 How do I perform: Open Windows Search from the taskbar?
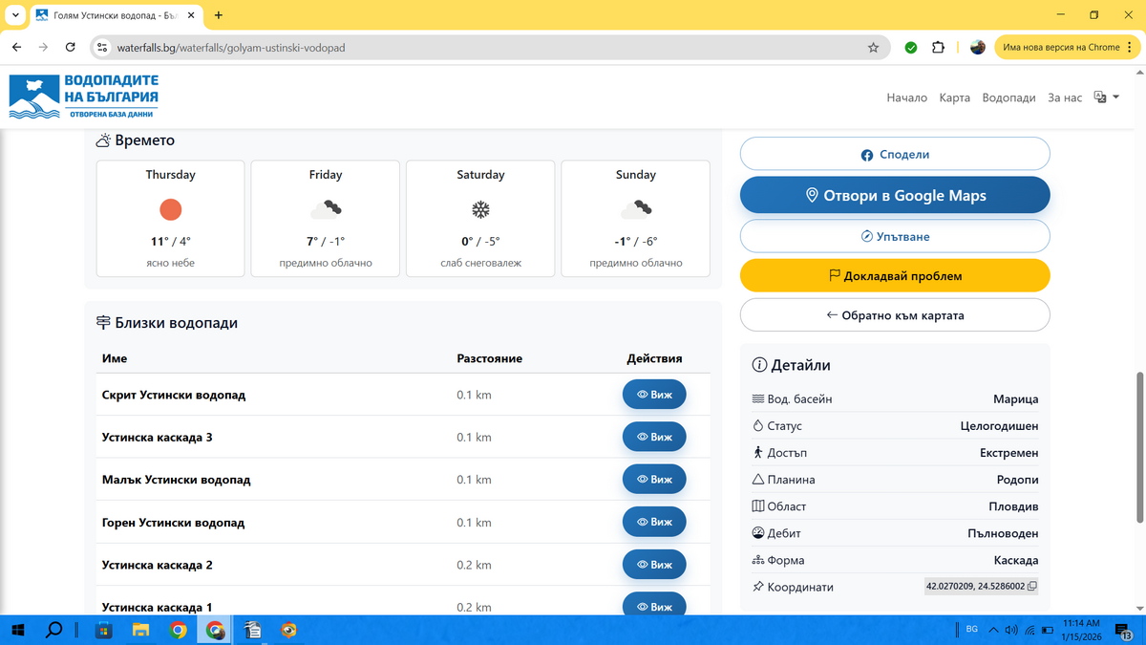coord(54,630)
